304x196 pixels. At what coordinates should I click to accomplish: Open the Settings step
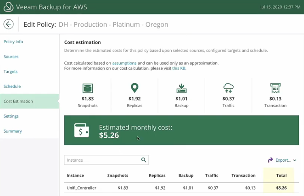click(x=11, y=116)
